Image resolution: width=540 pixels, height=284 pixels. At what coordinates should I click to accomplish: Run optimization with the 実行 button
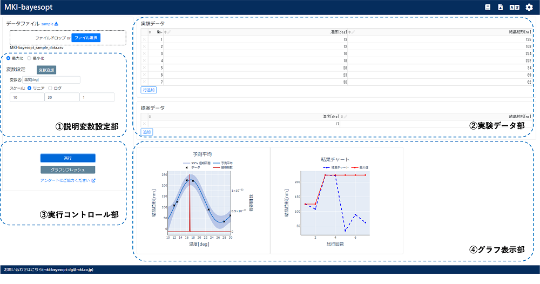(68, 158)
